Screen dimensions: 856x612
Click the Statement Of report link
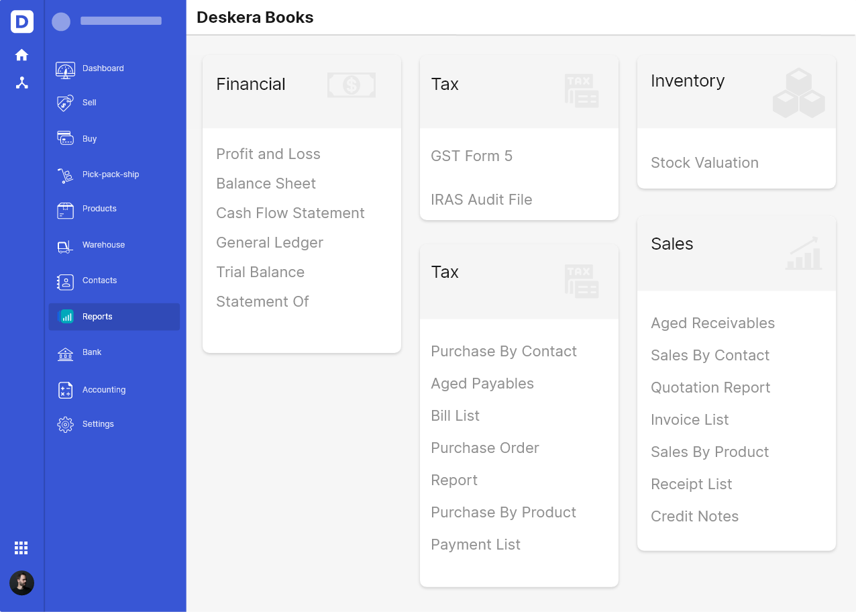262,302
